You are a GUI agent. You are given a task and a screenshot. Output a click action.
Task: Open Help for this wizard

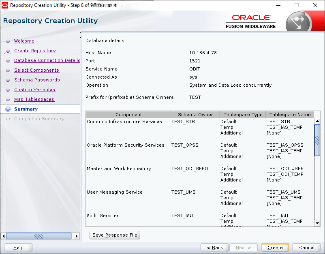point(18,248)
